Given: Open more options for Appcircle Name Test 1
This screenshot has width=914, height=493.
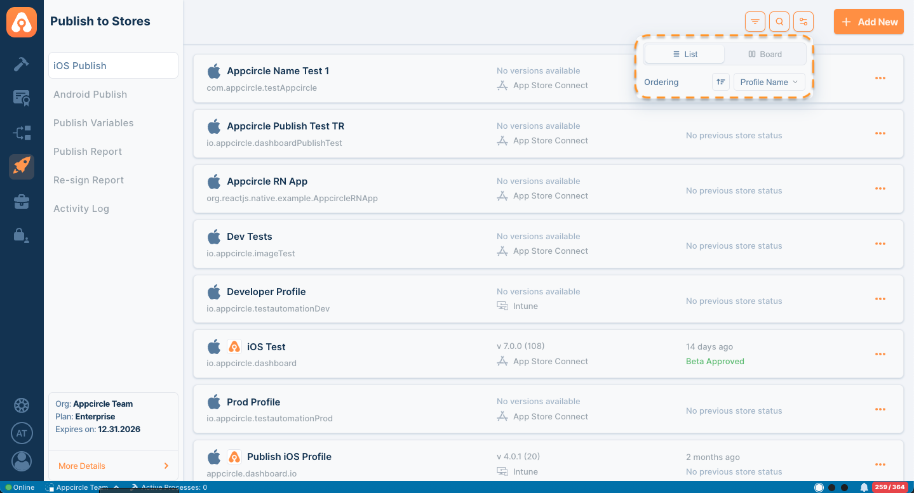Looking at the screenshot, I should point(880,78).
